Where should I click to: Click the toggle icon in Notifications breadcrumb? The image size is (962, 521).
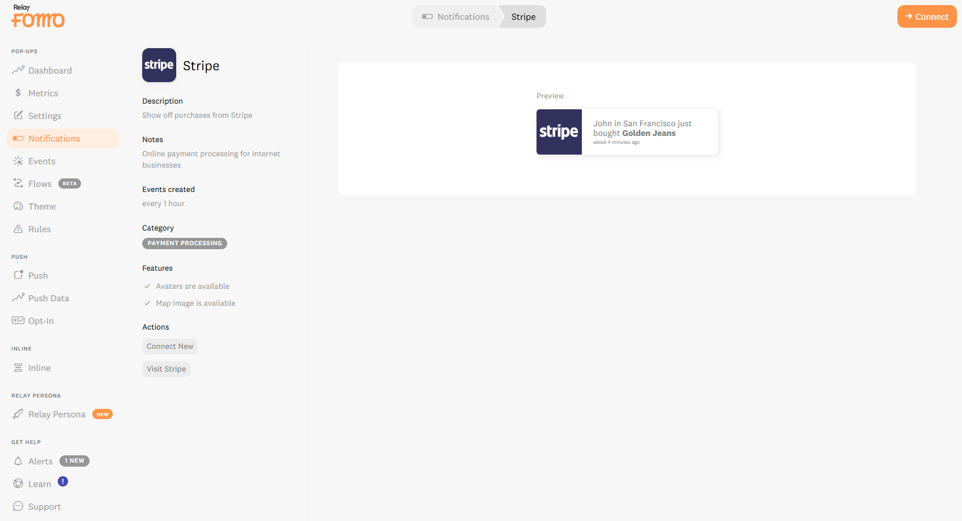tap(427, 16)
